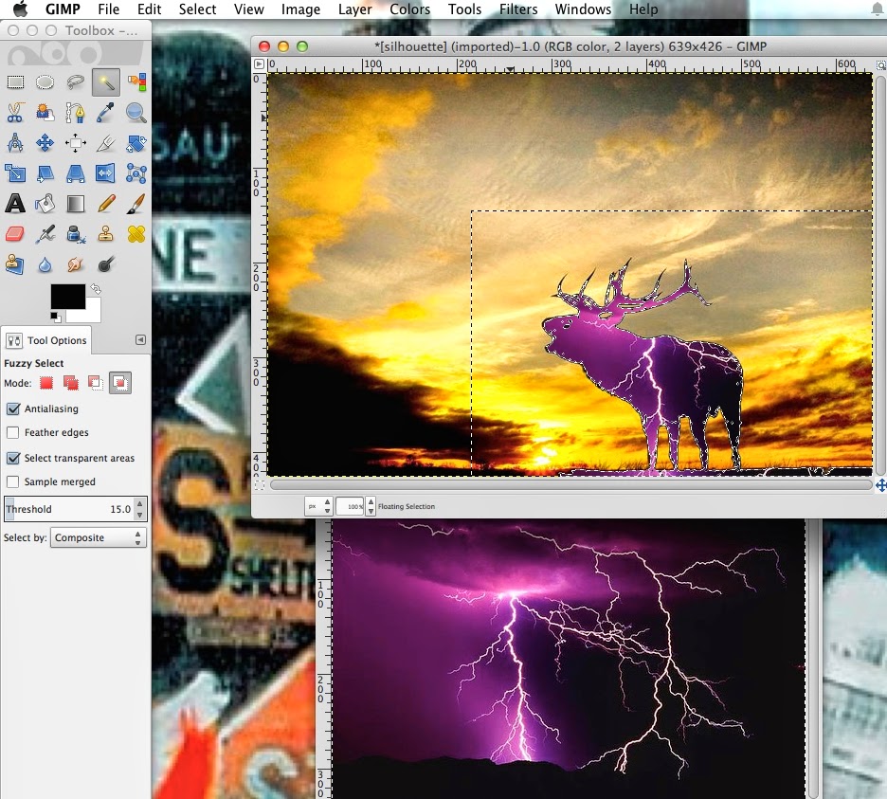Screen dimensions: 887x799
Task: Enable the Feather edges checkbox
Action: coord(12,433)
